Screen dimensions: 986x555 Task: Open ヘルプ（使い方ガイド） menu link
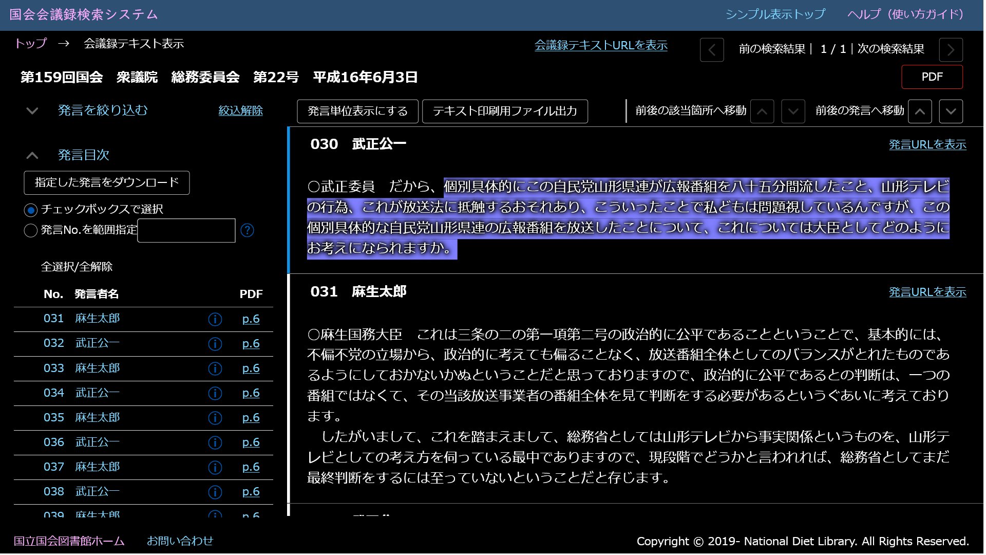point(905,14)
